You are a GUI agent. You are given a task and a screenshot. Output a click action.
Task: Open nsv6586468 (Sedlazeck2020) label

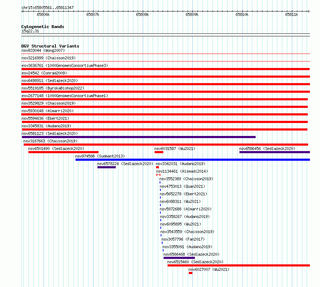(191, 254)
